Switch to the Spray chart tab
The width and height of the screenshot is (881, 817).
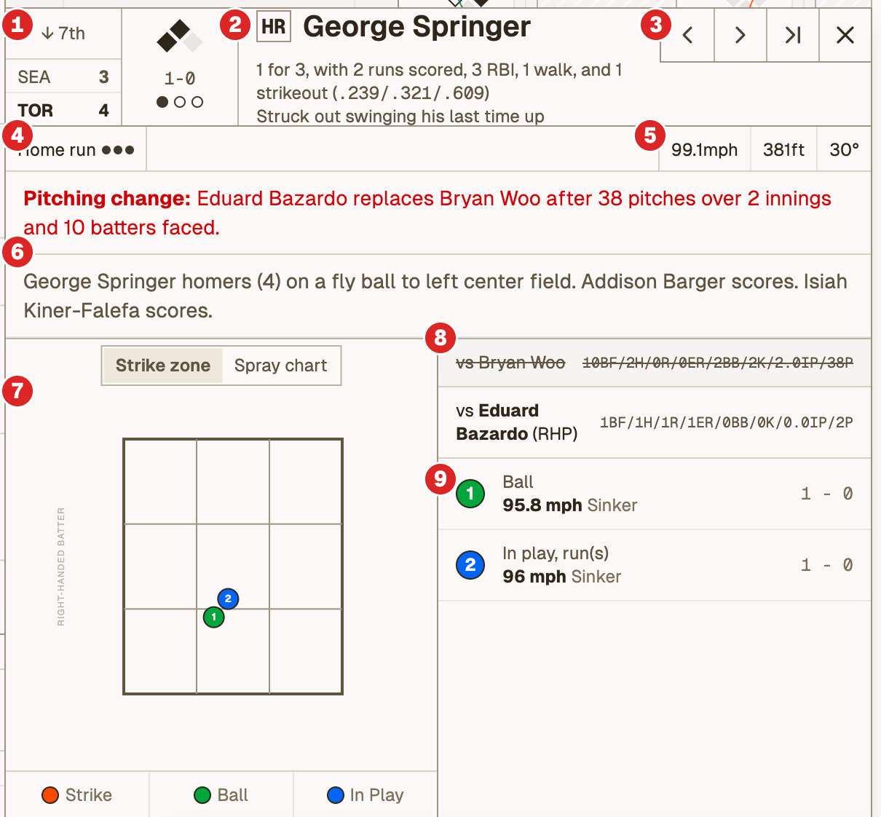pos(280,365)
